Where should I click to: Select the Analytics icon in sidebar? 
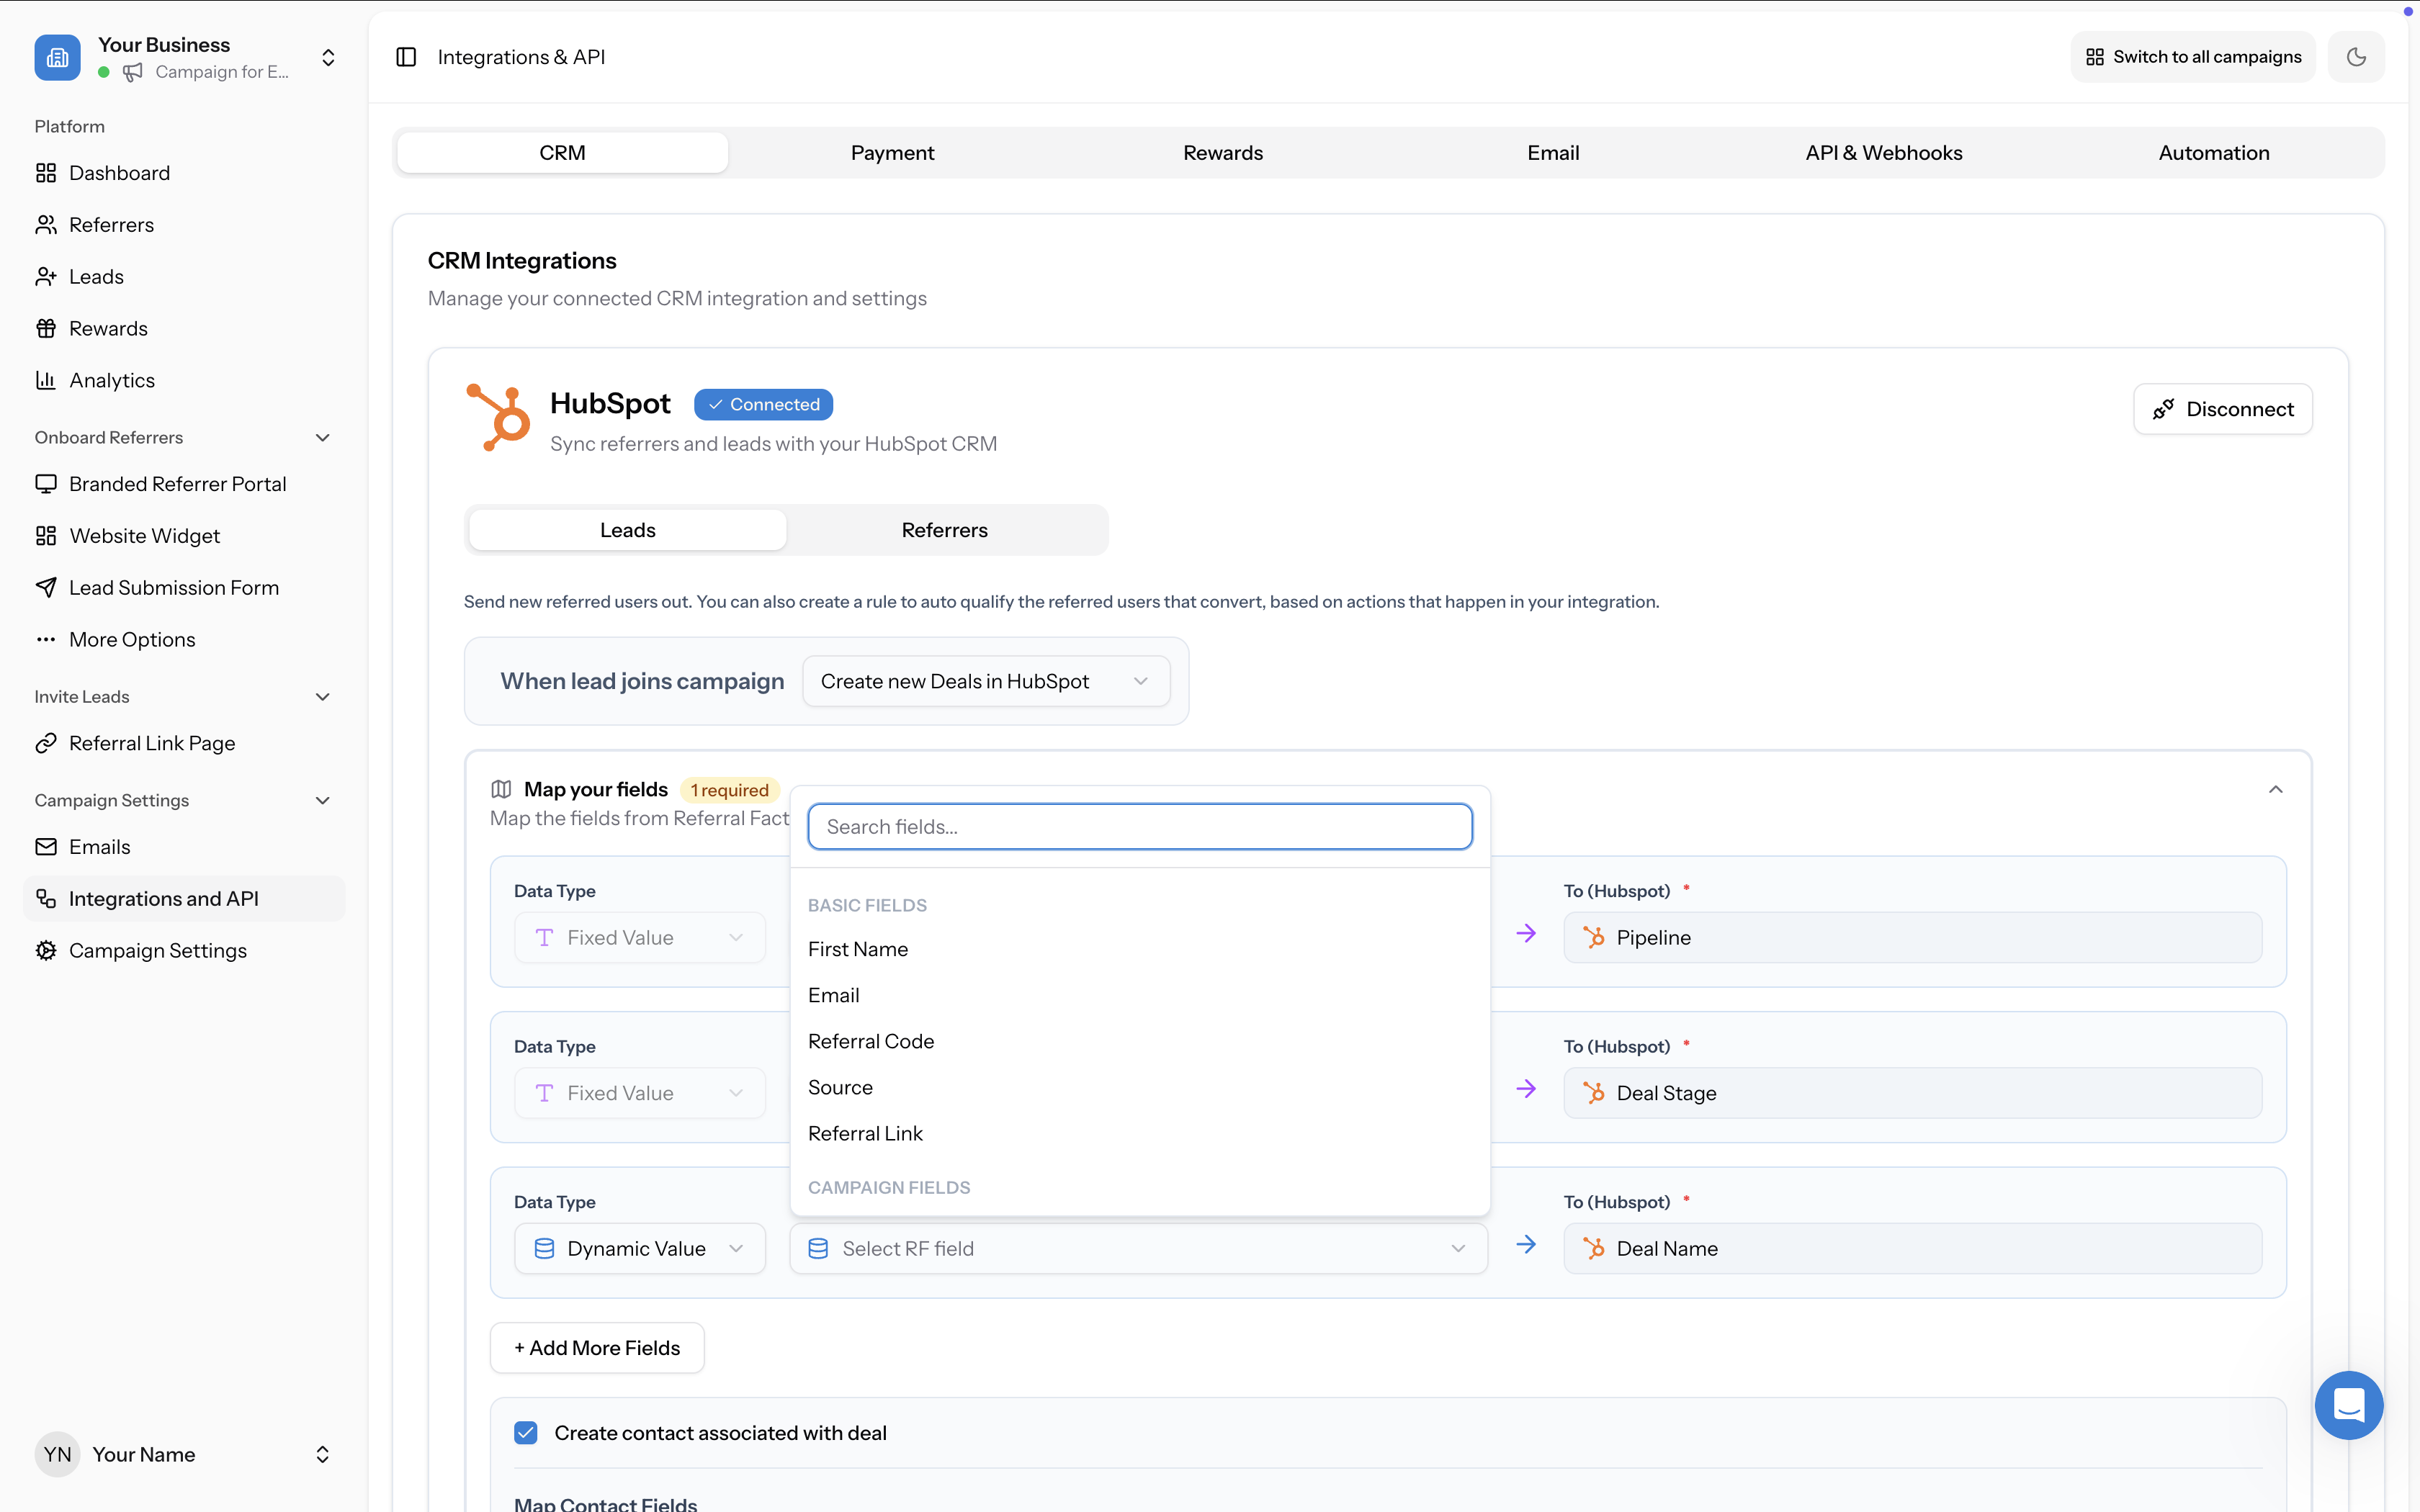coord(46,380)
